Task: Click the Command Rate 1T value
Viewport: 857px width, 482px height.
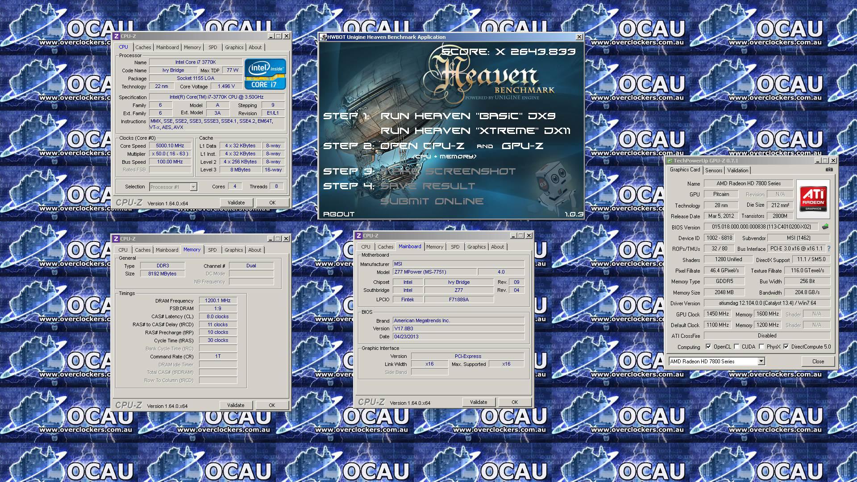Action: (x=218, y=356)
